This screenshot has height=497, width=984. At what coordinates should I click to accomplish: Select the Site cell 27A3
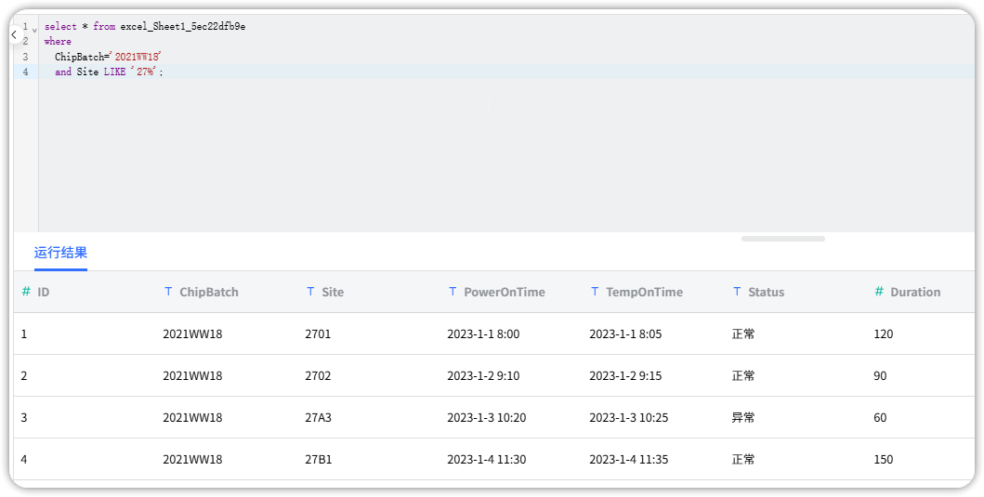pyautogui.click(x=318, y=417)
